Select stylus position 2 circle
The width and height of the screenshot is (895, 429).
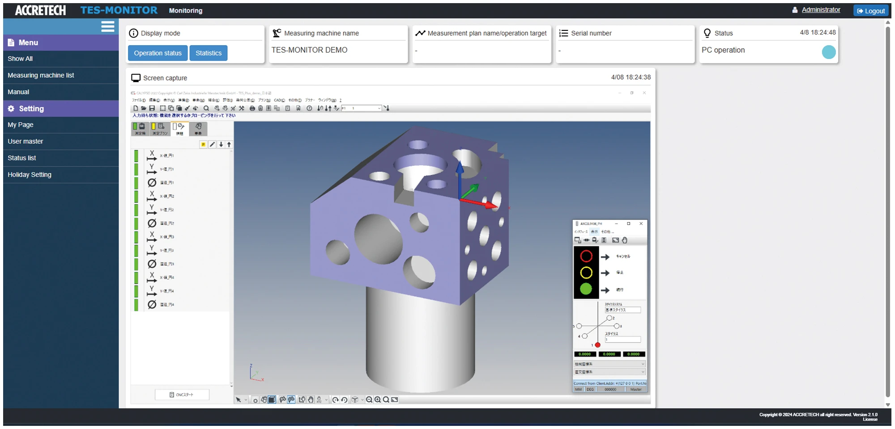tap(609, 318)
